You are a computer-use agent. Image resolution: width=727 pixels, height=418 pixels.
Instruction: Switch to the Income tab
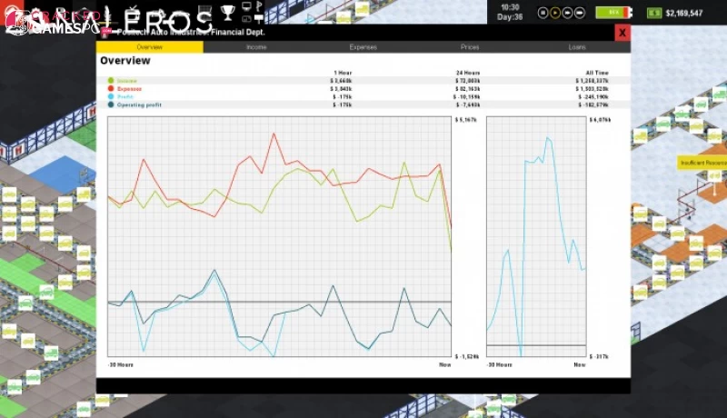[256, 46]
